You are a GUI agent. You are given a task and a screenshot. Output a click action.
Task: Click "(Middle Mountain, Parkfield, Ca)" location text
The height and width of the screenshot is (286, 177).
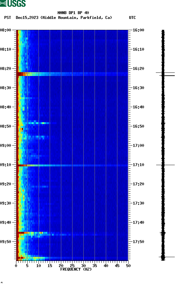click(x=76, y=18)
